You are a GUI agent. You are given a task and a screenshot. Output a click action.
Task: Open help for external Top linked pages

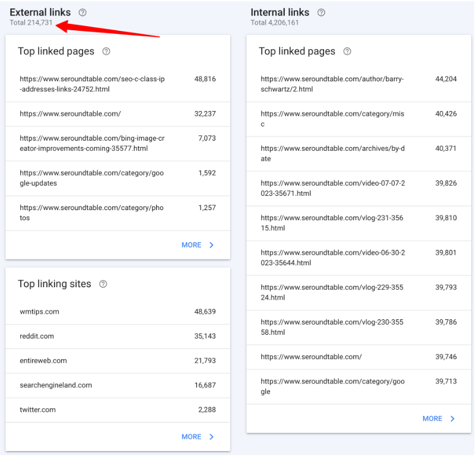click(x=106, y=51)
